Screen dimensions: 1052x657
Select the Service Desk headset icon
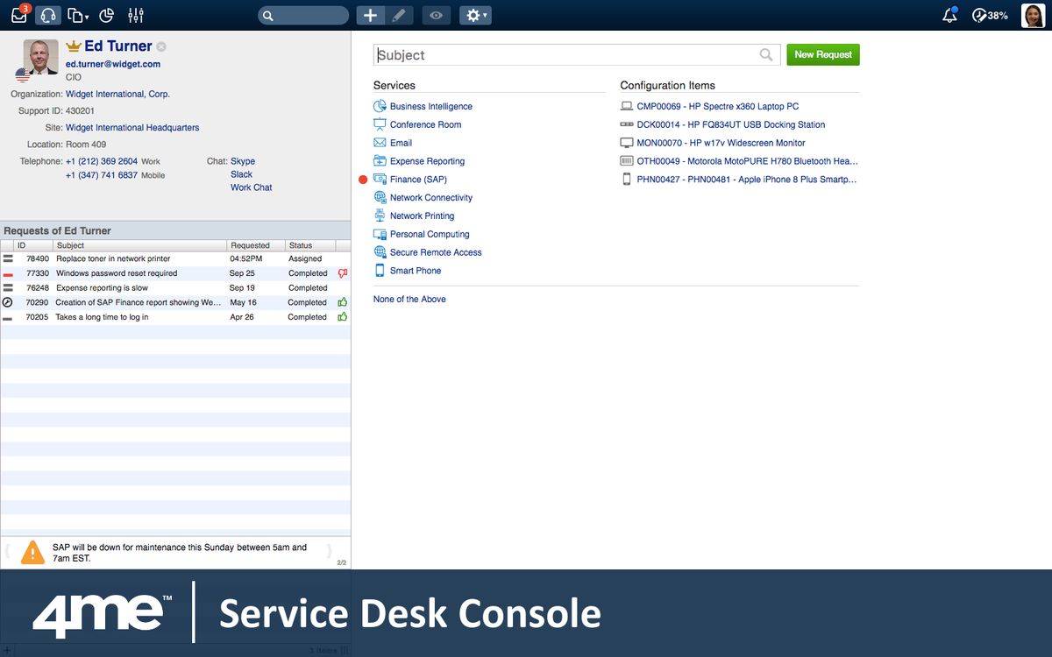[48, 15]
